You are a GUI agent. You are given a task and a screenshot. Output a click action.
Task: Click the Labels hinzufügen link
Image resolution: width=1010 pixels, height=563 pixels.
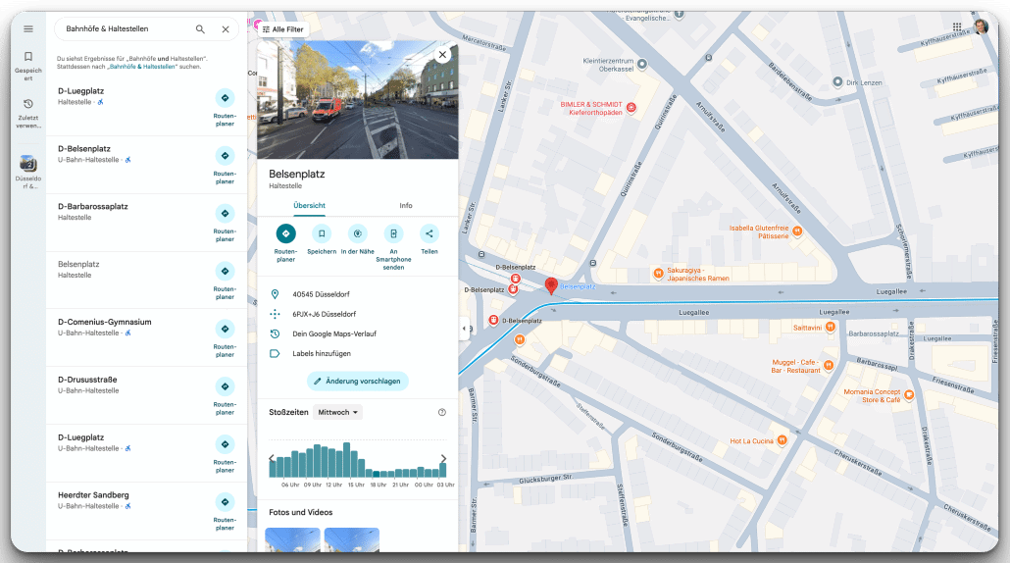[x=322, y=353]
